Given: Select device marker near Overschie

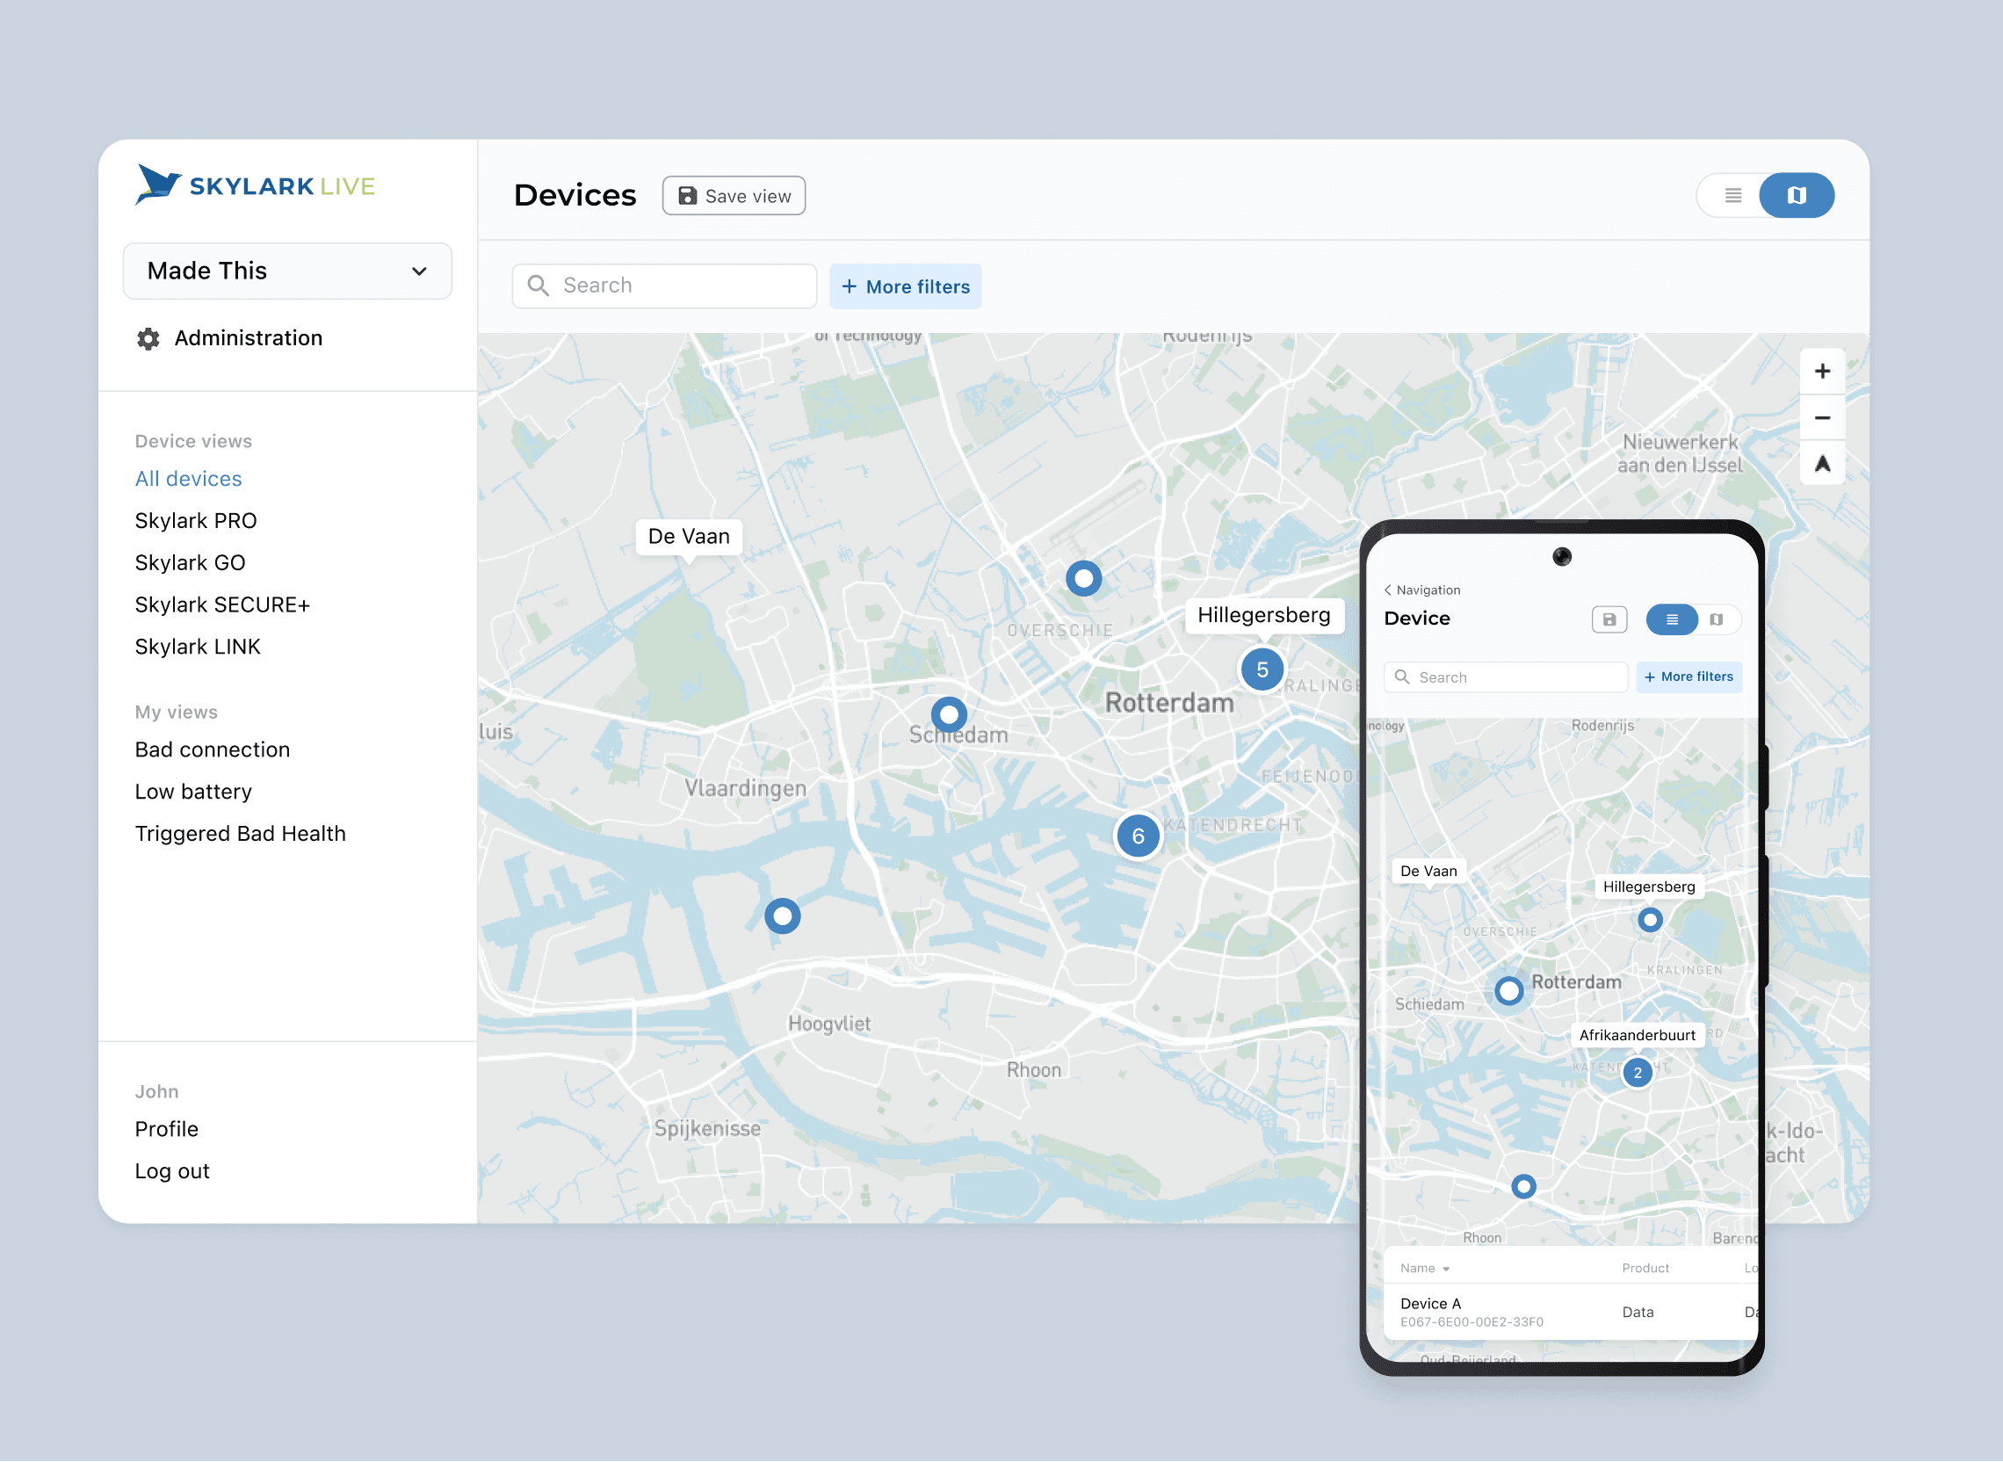Looking at the screenshot, I should (x=1084, y=579).
